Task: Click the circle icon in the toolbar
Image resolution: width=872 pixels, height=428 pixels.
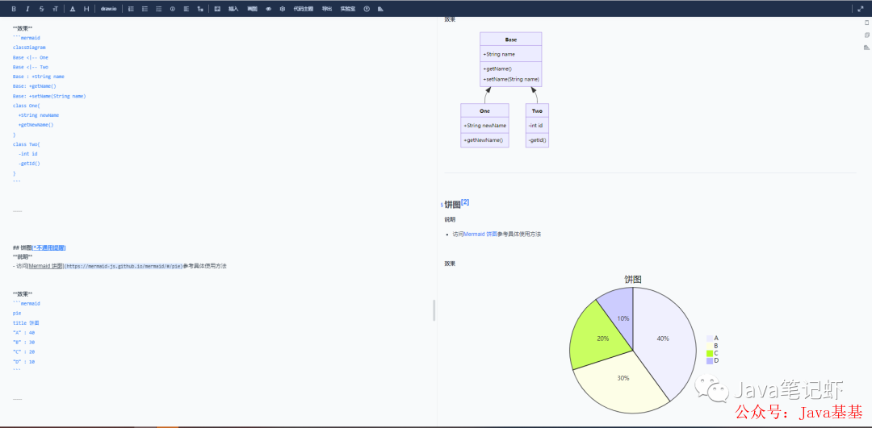Action: point(173,9)
